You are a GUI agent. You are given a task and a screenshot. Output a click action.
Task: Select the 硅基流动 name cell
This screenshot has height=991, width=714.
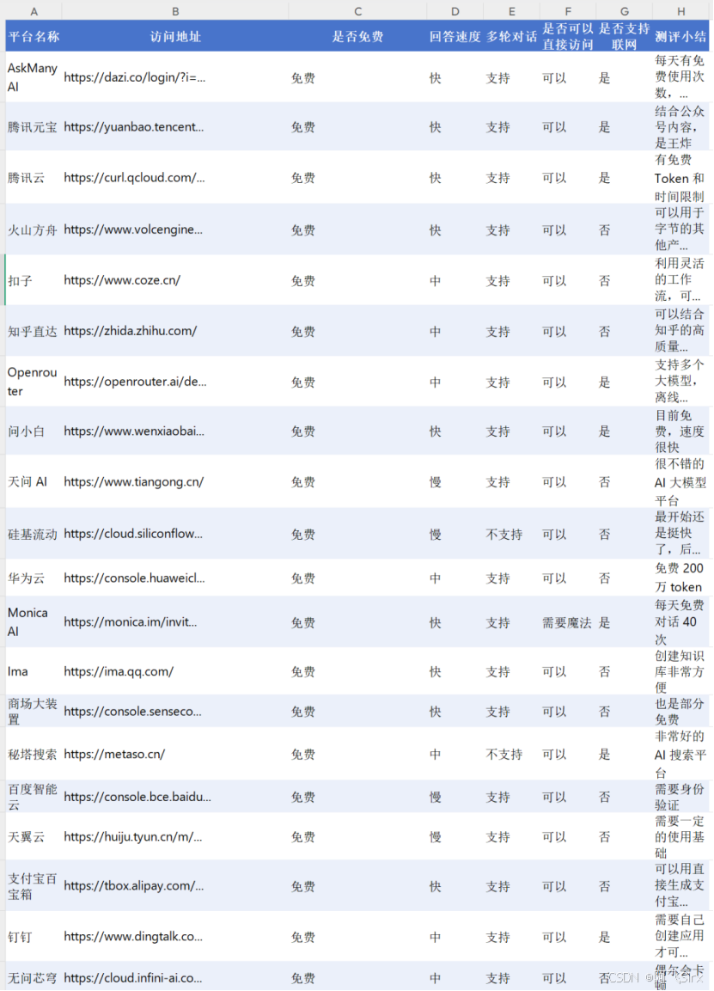point(34,534)
